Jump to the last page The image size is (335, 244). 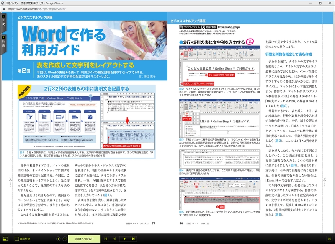pos(133,239)
